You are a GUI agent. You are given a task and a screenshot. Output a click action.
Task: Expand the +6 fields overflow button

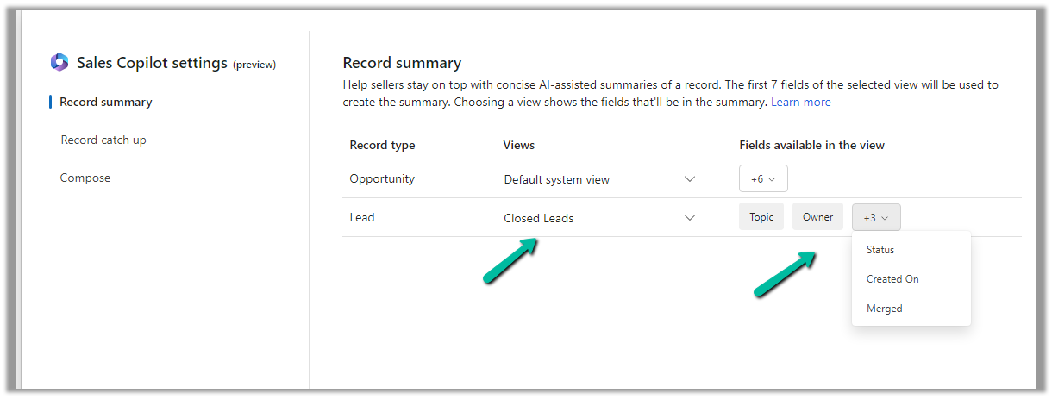click(763, 179)
